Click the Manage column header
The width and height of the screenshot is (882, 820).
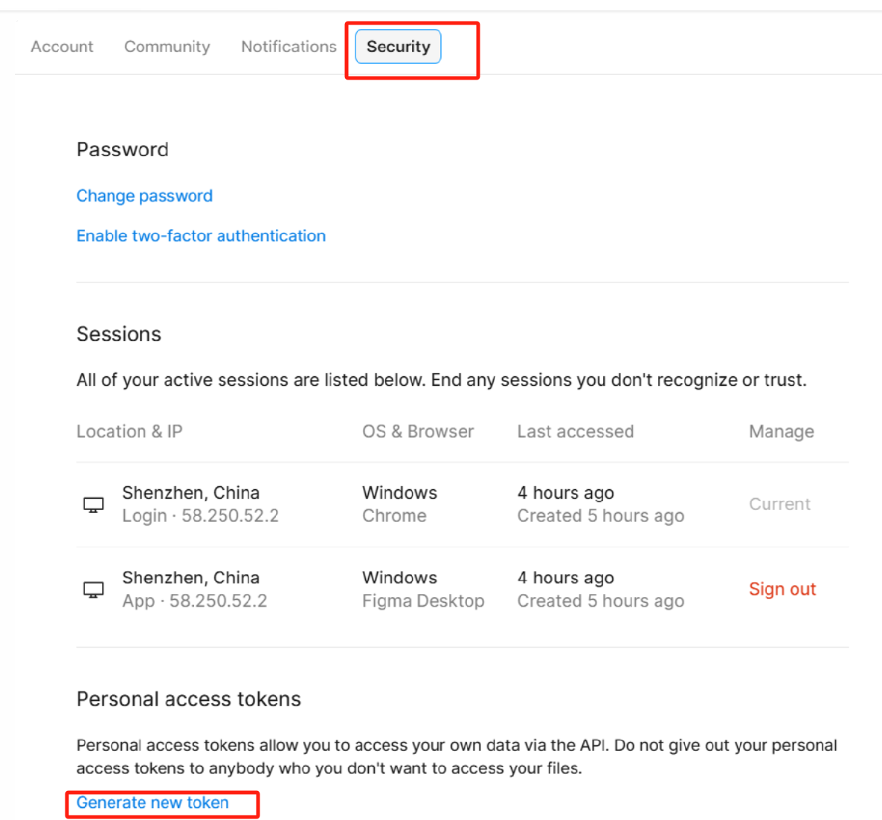pos(782,431)
